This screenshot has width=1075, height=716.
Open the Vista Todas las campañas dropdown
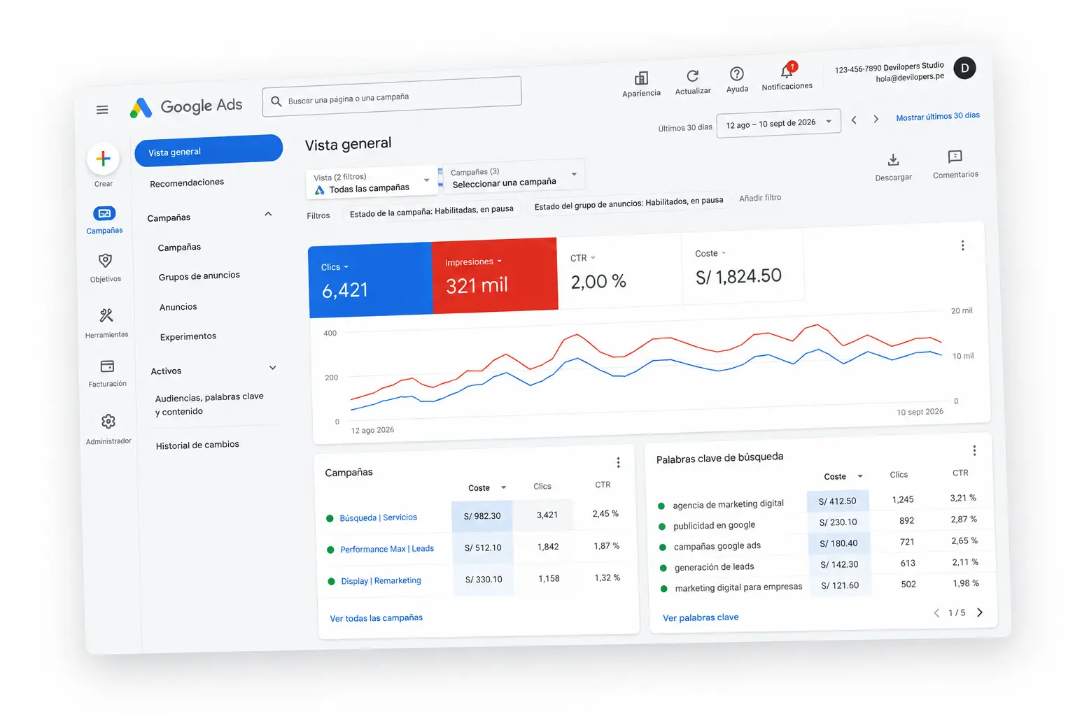click(372, 183)
